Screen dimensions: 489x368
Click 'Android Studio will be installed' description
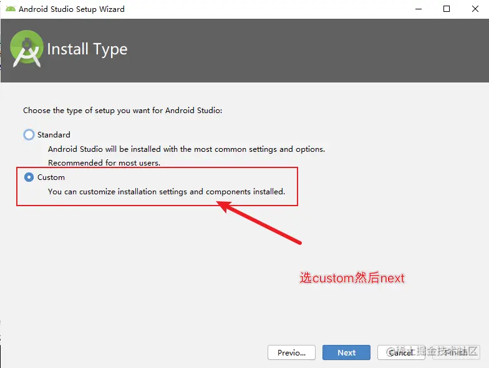pos(186,149)
